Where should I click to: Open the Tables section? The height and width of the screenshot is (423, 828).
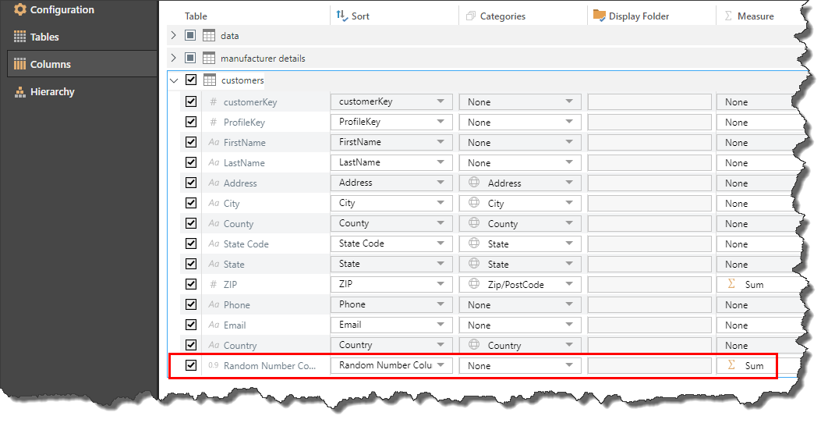point(44,37)
